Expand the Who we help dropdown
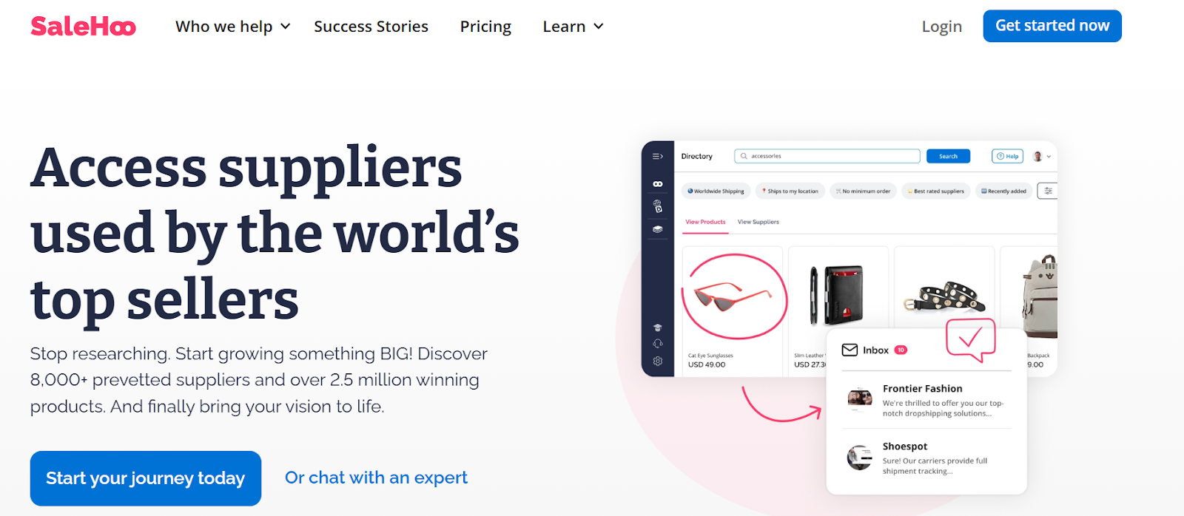This screenshot has height=516, width=1184. [232, 27]
